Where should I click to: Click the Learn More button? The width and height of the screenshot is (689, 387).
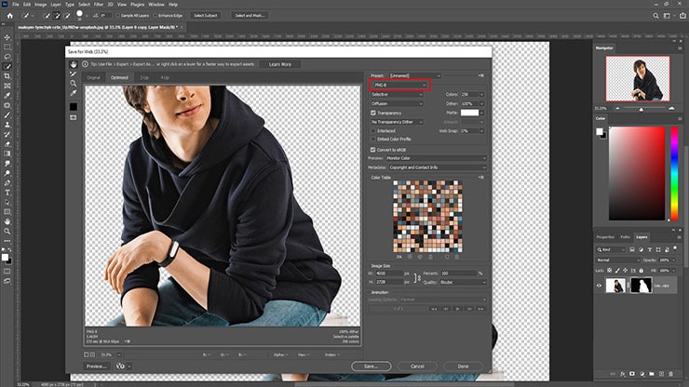pyautogui.click(x=279, y=64)
